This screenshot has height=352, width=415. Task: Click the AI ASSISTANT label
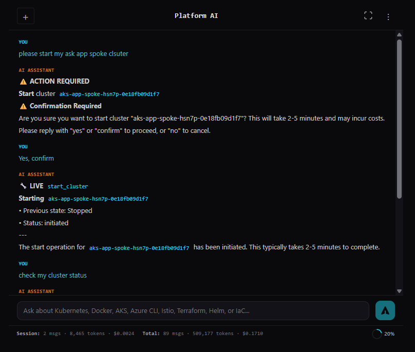pos(37,70)
